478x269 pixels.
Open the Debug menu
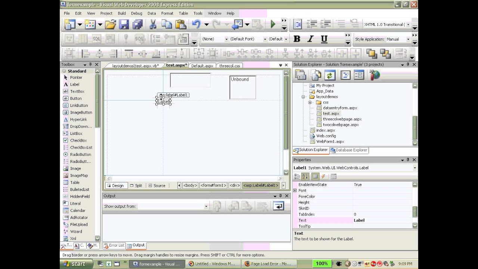[x=137, y=13]
